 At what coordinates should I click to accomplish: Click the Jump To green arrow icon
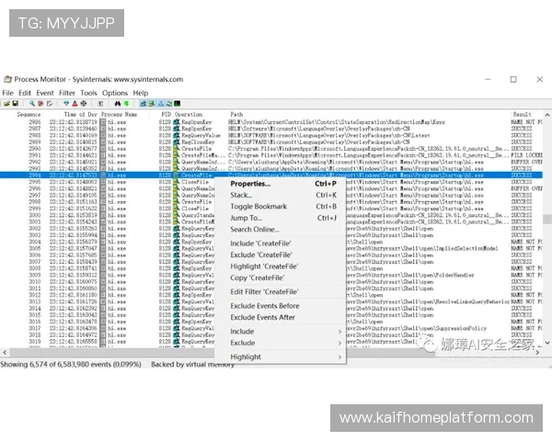point(127,104)
